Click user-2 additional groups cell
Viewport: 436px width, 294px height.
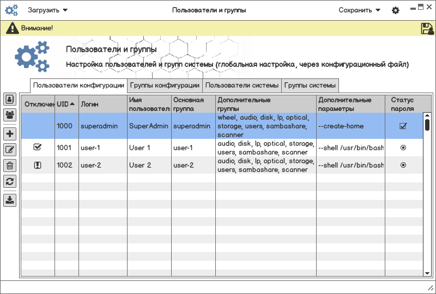point(266,165)
